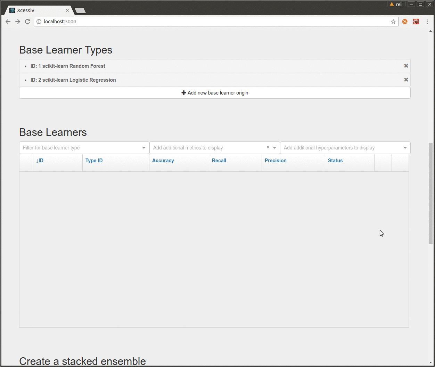The height and width of the screenshot is (367, 435).
Task: Click the page info icon beside the URL
Action: [39, 21]
